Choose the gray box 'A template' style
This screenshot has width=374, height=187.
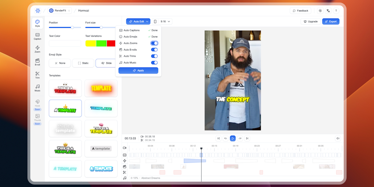pos(101,149)
